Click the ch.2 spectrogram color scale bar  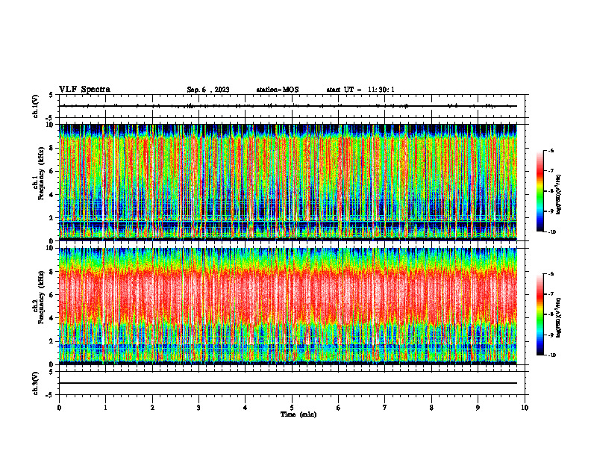[540, 314]
